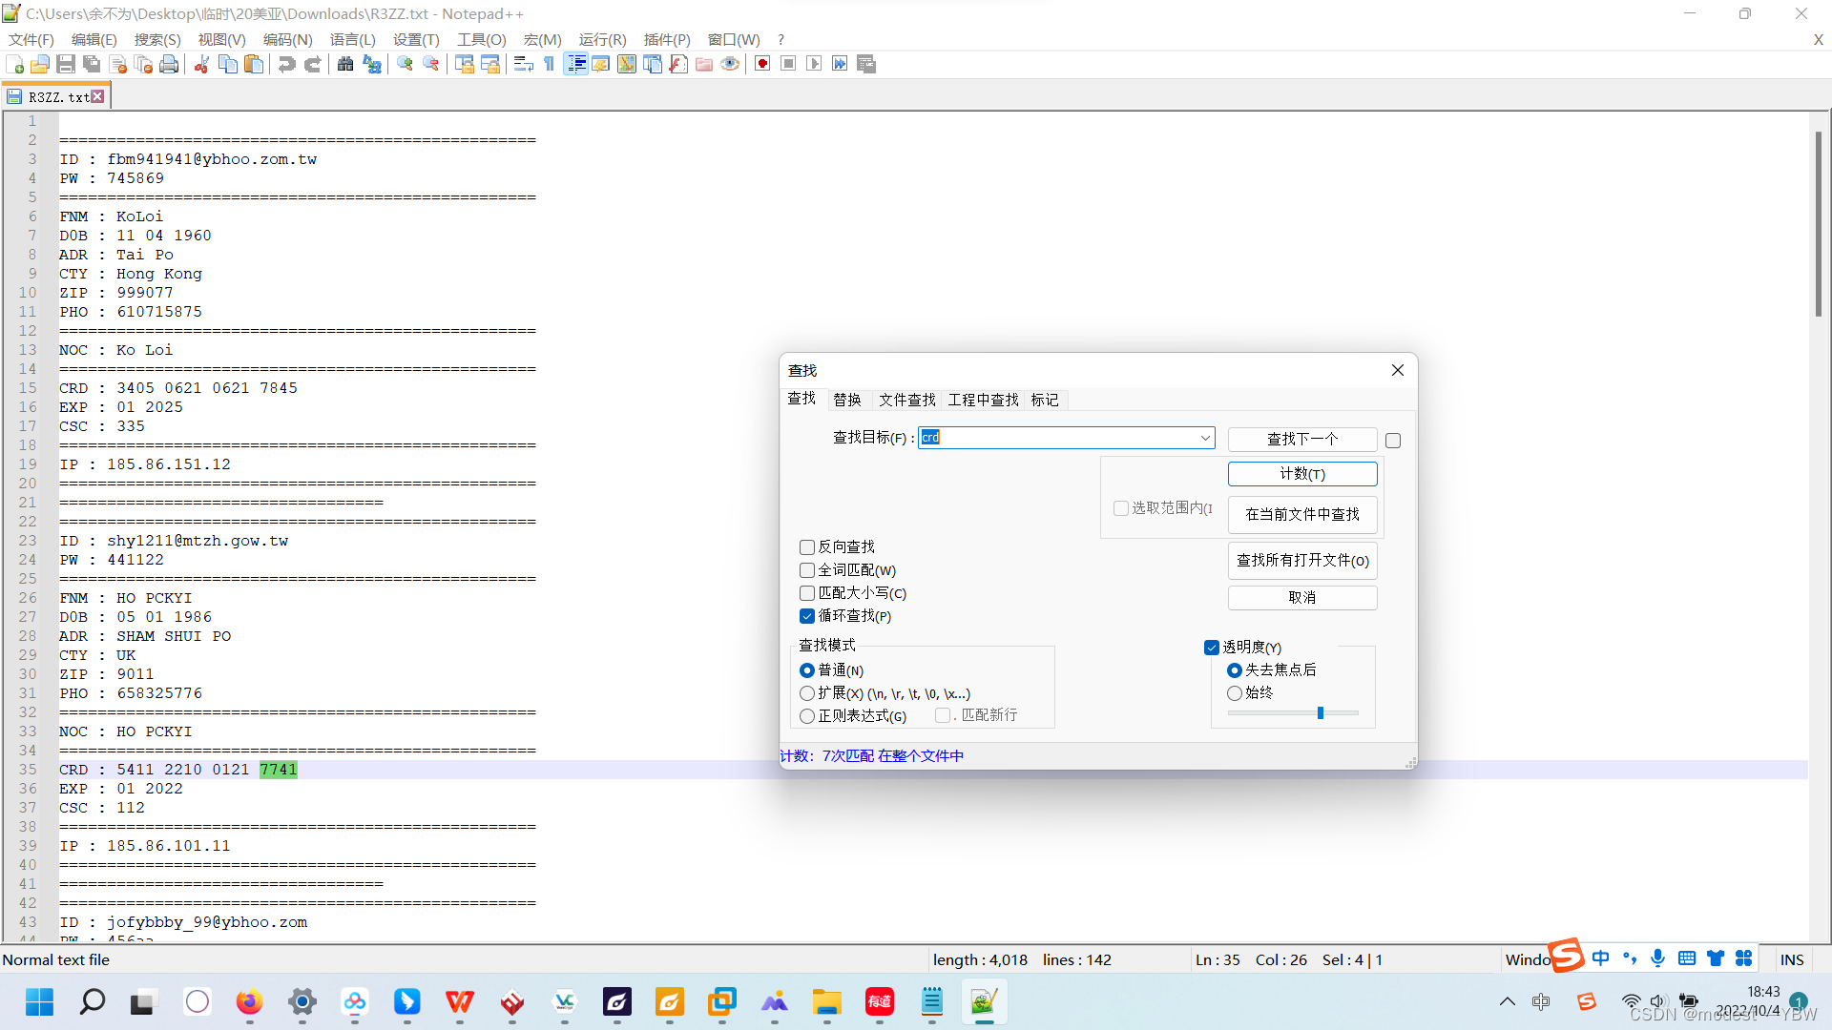Select 正则表达式 regex search mode
The width and height of the screenshot is (1832, 1030).
coord(807,716)
